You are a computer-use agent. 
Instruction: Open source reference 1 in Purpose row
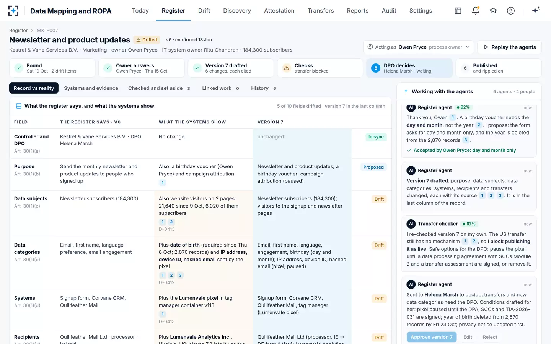163,183
